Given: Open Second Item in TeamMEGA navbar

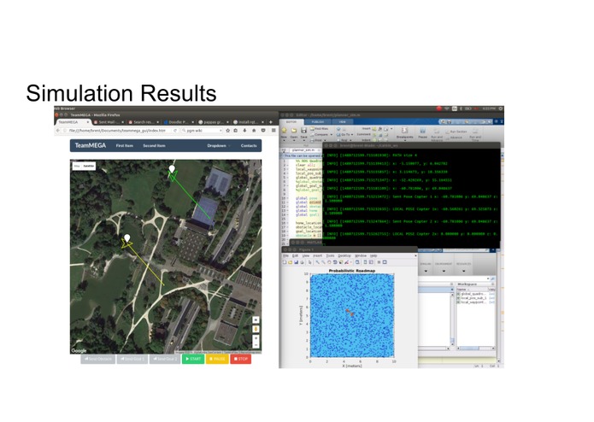Looking at the screenshot, I should pyautogui.click(x=154, y=146).
